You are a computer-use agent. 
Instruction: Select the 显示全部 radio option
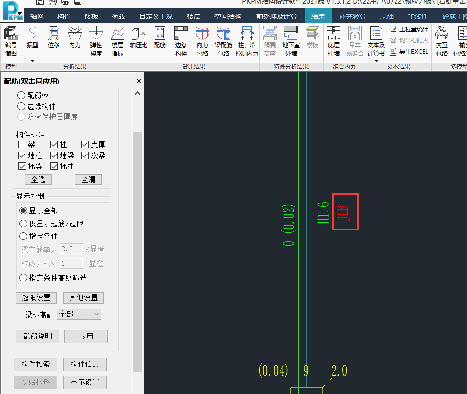tap(23, 211)
